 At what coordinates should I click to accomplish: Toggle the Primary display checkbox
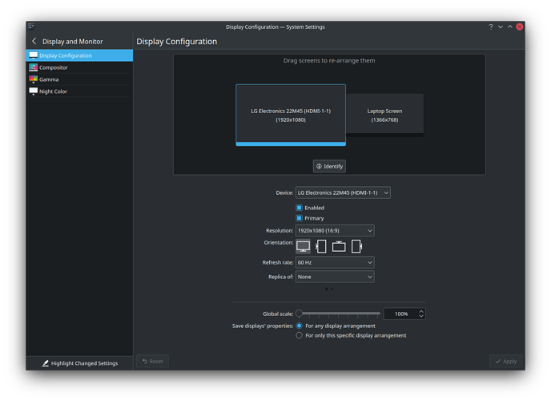coord(300,218)
